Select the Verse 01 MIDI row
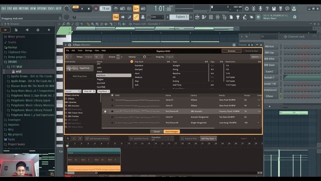The width and height of the screenshot is (321, 181). [182, 100]
